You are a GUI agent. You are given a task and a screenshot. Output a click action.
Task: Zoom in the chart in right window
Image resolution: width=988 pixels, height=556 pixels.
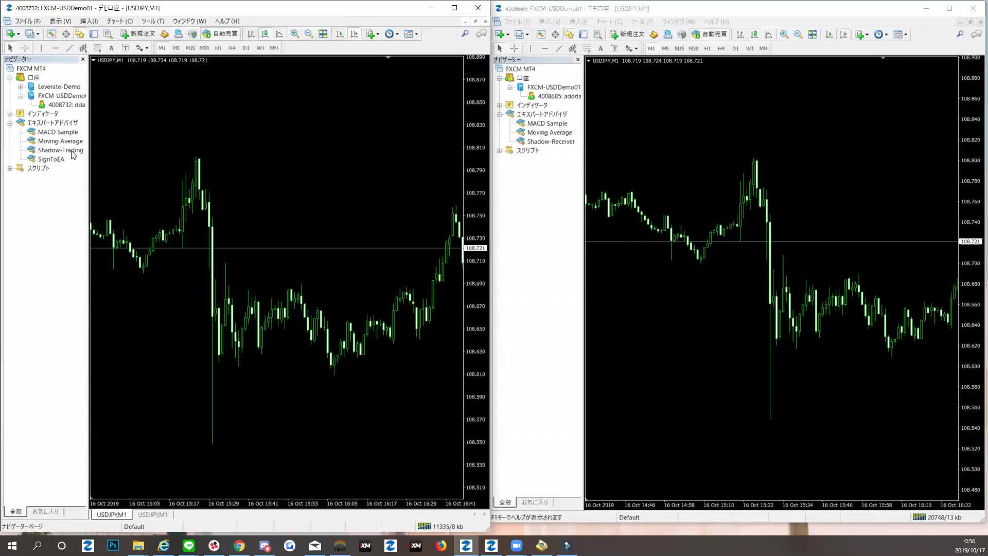coord(784,34)
